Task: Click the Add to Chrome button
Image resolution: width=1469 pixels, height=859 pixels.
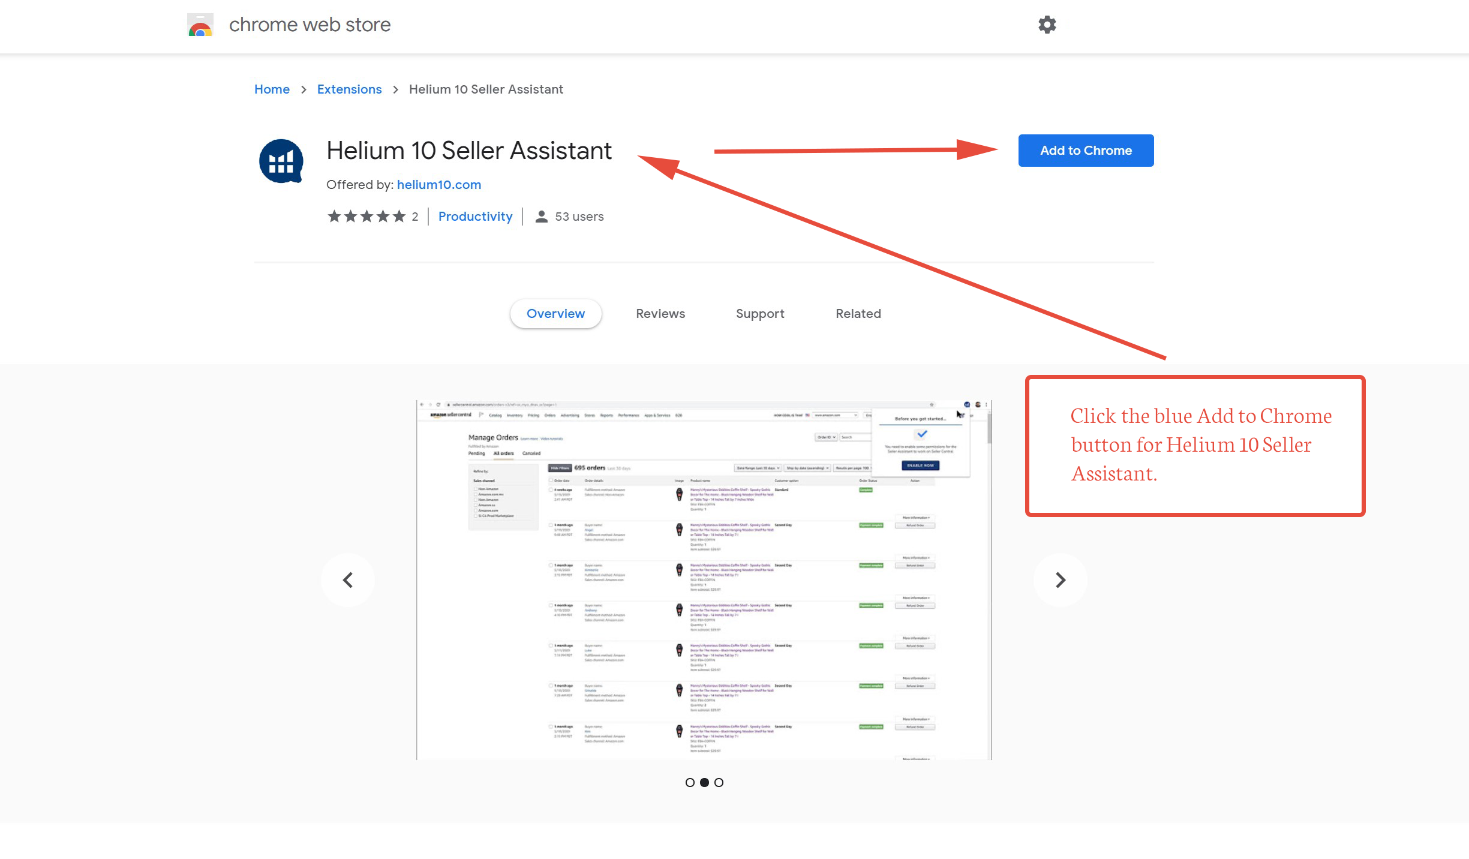Action: [1086, 149]
